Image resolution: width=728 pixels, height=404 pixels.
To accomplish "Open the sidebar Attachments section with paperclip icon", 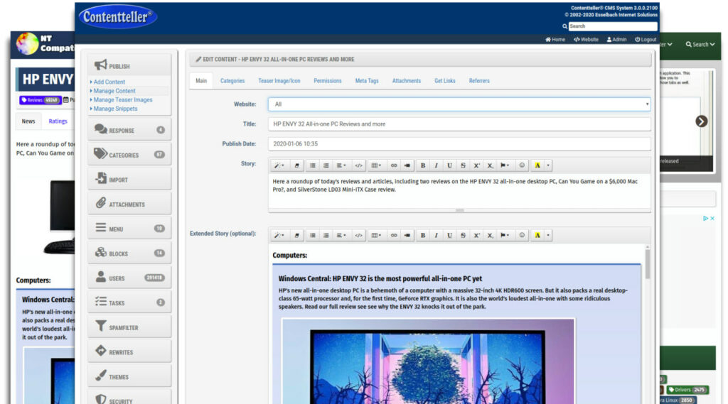I will pos(129,204).
